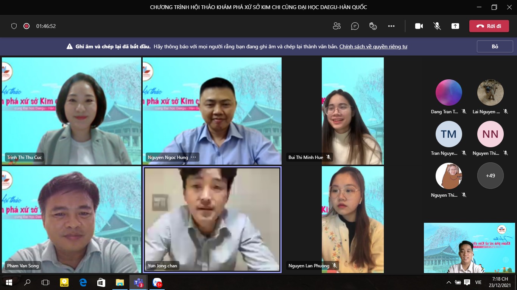Open Chính sách về quyền riêng tư link
The image size is (517, 290).
(x=373, y=46)
